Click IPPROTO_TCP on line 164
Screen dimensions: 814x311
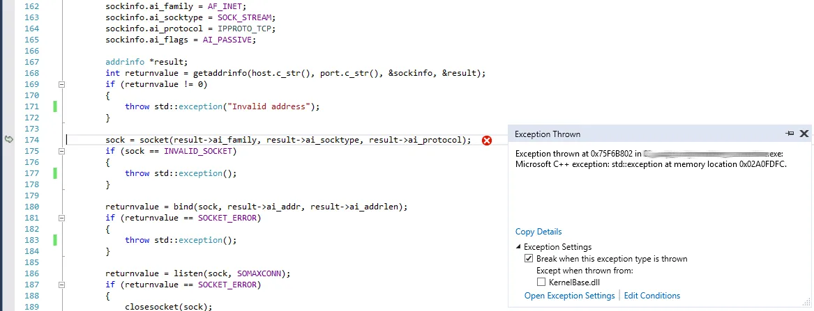point(245,29)
